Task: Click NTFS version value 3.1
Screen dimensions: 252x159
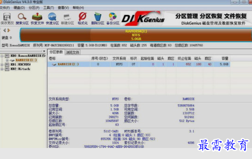Action: click(192, 131)
